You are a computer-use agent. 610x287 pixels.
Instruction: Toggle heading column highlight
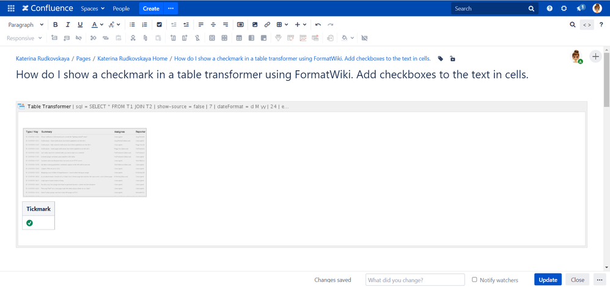251,38
